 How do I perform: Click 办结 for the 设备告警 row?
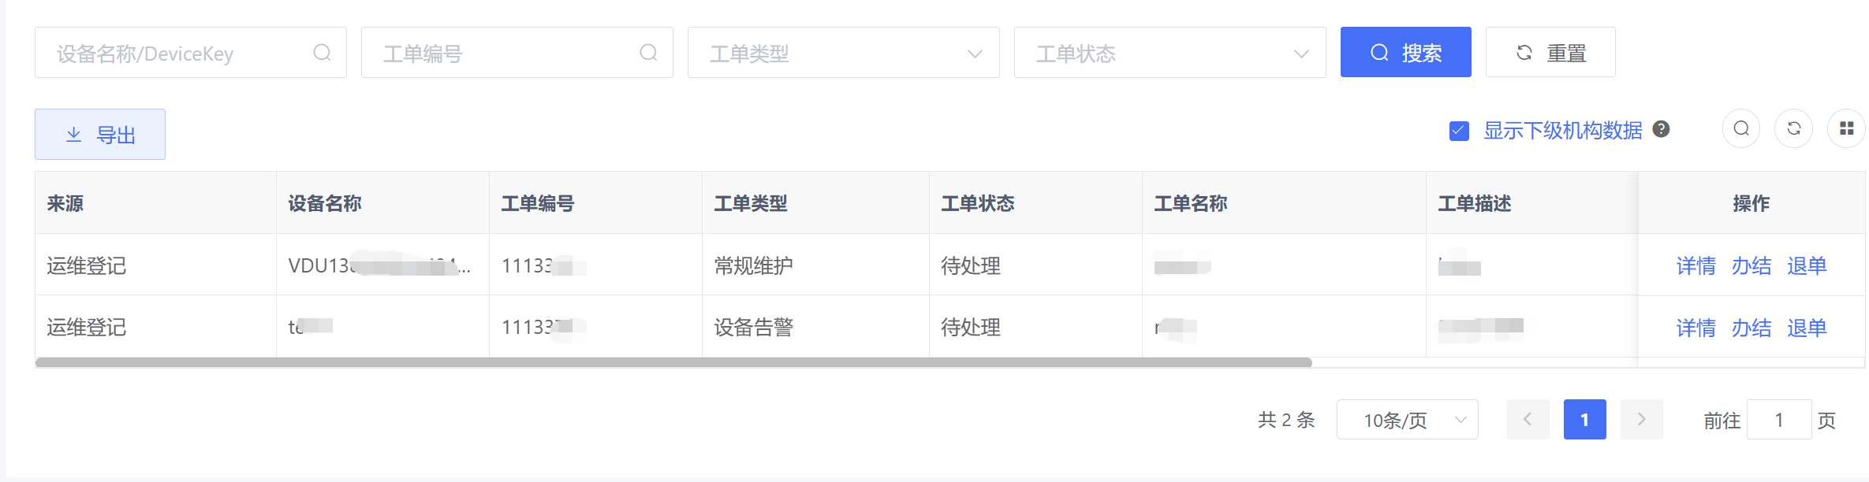pos(1751,328)
